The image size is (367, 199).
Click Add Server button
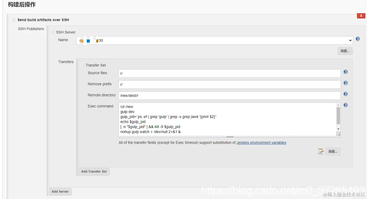point(60,192)
